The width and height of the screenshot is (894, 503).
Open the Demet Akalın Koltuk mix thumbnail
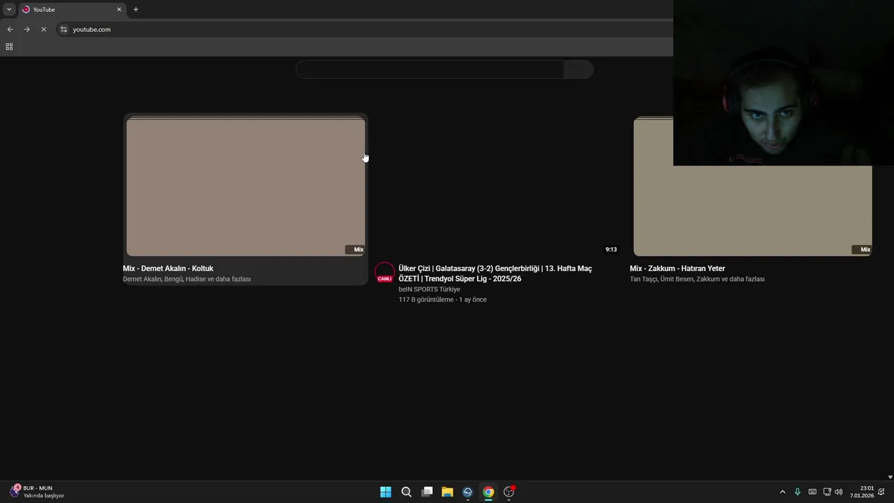tap(246, 187)
